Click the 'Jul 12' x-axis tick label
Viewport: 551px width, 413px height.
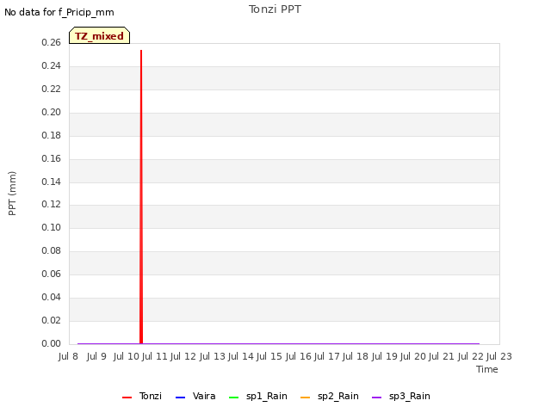pyautogui.click(x=183, y=356)
